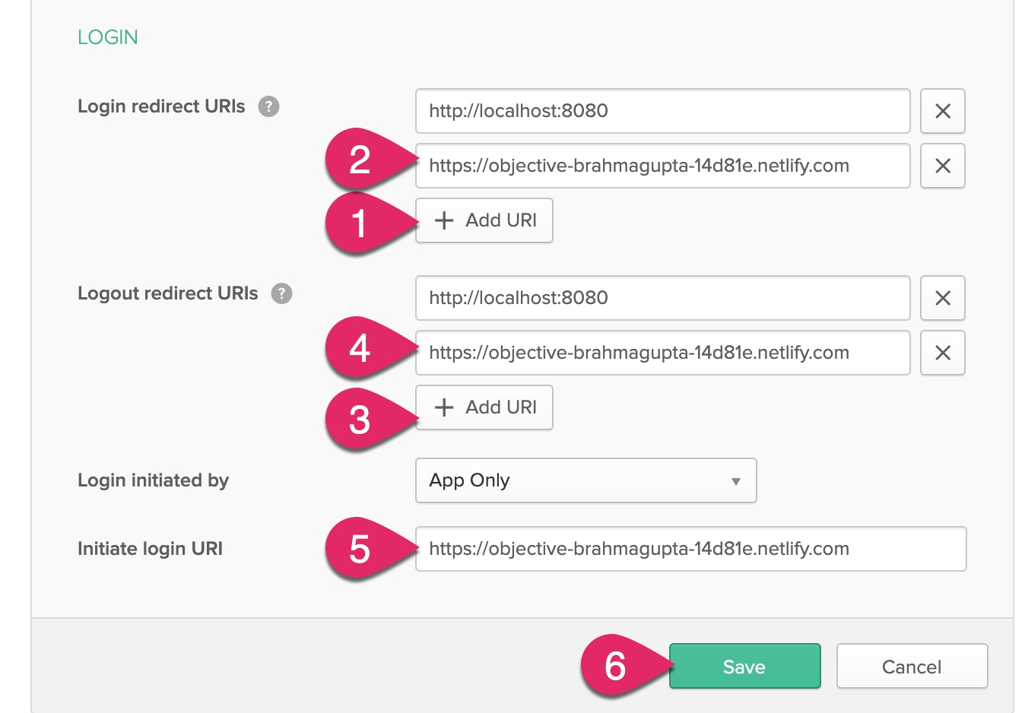Edit the first Login redirect URI field
This screenshot has height=713, width=1025.
pos(662,111)
